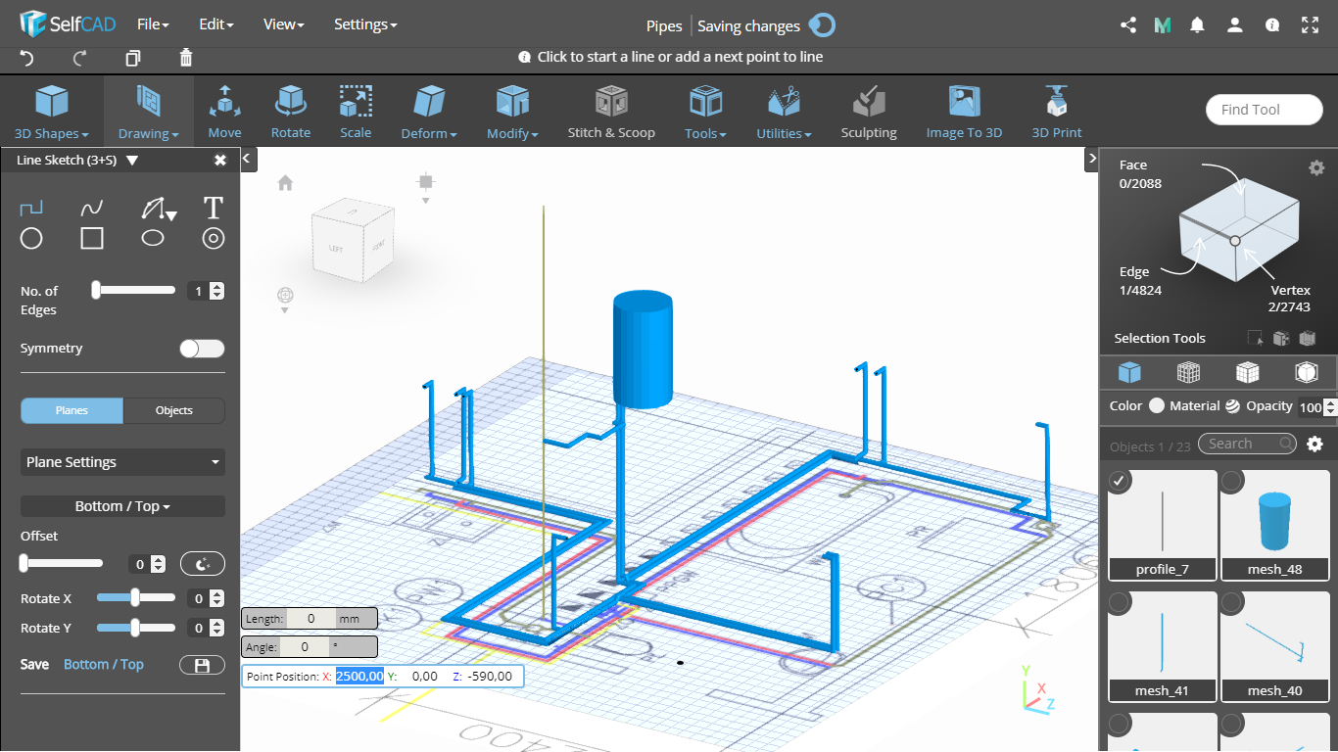
Task: Click the Find Tool search field
Action: [x=1264, y=110]
